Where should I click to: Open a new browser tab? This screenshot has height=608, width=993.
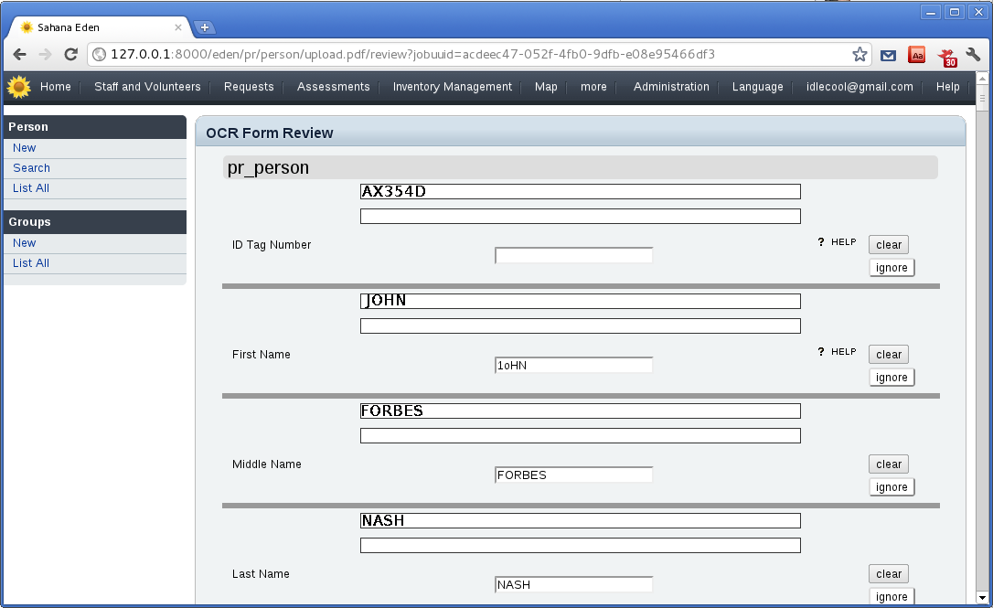coord(205,27)
